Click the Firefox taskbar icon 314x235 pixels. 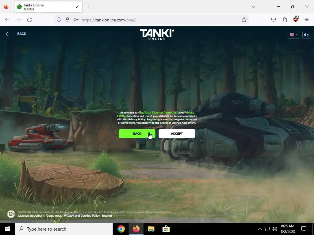(x=136, y=229)
